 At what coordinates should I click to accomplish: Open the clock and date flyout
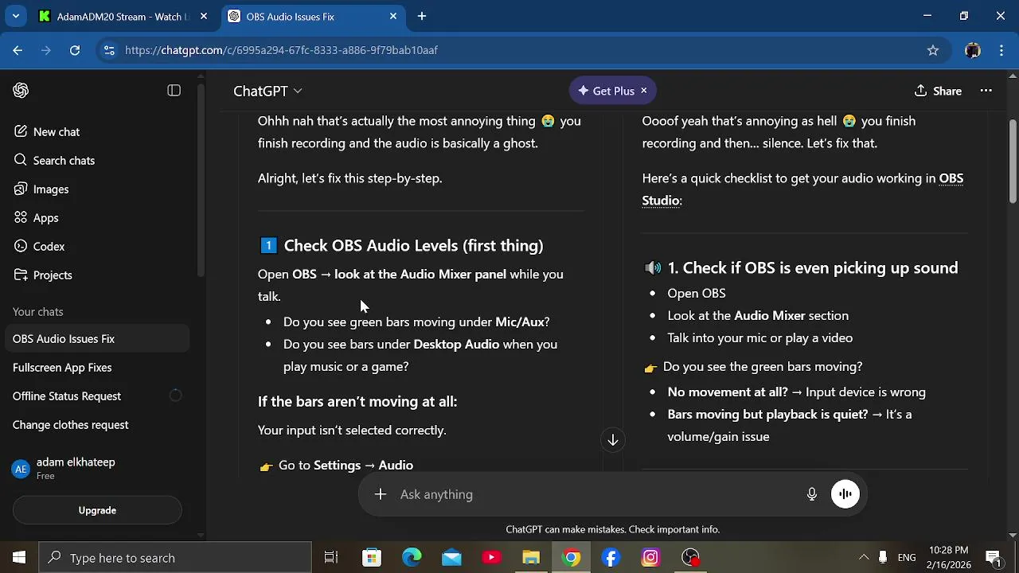[x=949, y=558]
